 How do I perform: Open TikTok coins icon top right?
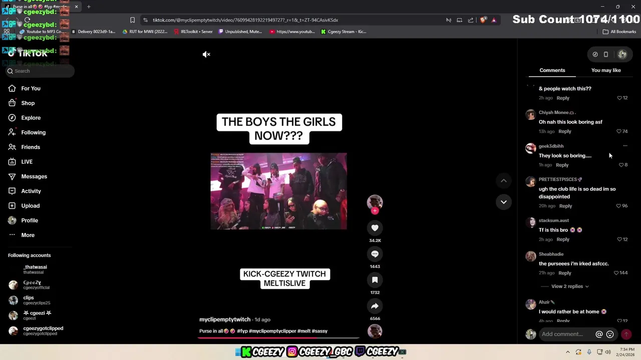point(595,54)
